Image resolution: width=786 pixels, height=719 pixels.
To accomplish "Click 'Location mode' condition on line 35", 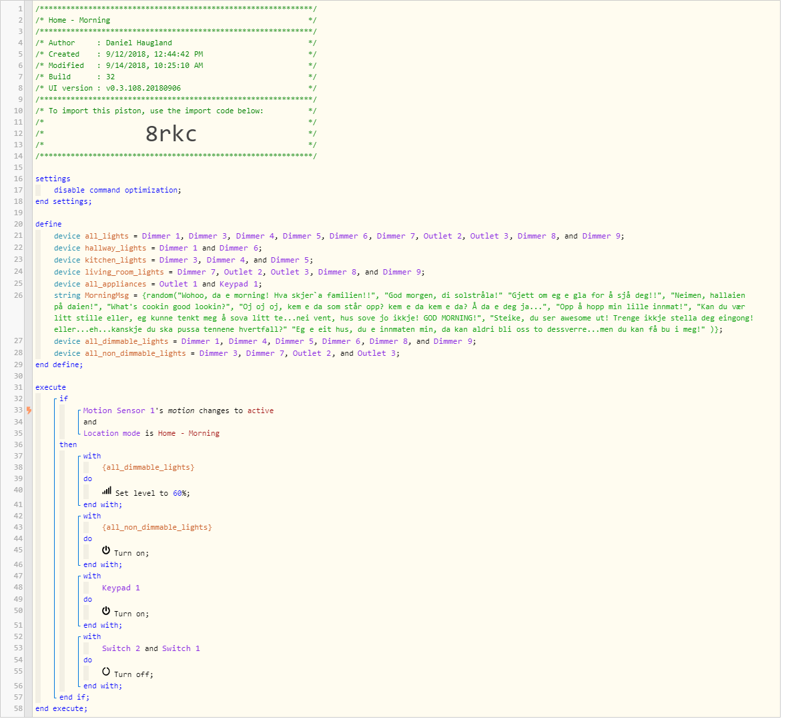I will coord(112,434).
